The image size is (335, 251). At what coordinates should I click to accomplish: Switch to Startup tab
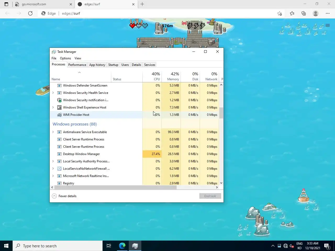113,65
